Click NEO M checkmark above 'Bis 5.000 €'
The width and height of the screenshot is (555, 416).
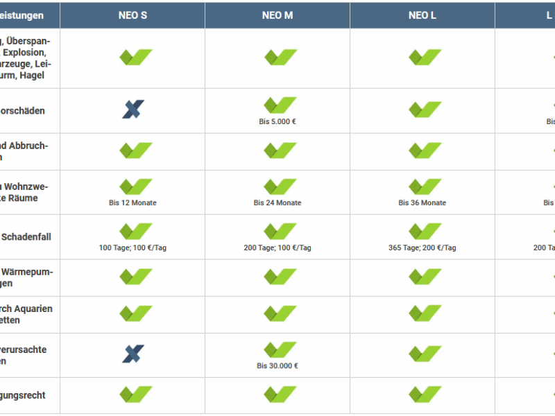(280, 105)
